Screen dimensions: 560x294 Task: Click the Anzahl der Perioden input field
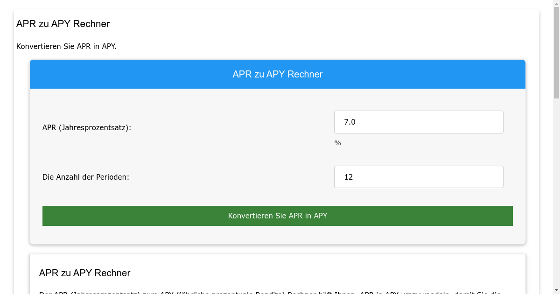419,177
